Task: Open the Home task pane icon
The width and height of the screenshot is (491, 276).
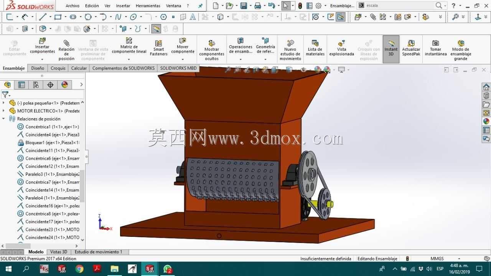Action: click(486, 87)
